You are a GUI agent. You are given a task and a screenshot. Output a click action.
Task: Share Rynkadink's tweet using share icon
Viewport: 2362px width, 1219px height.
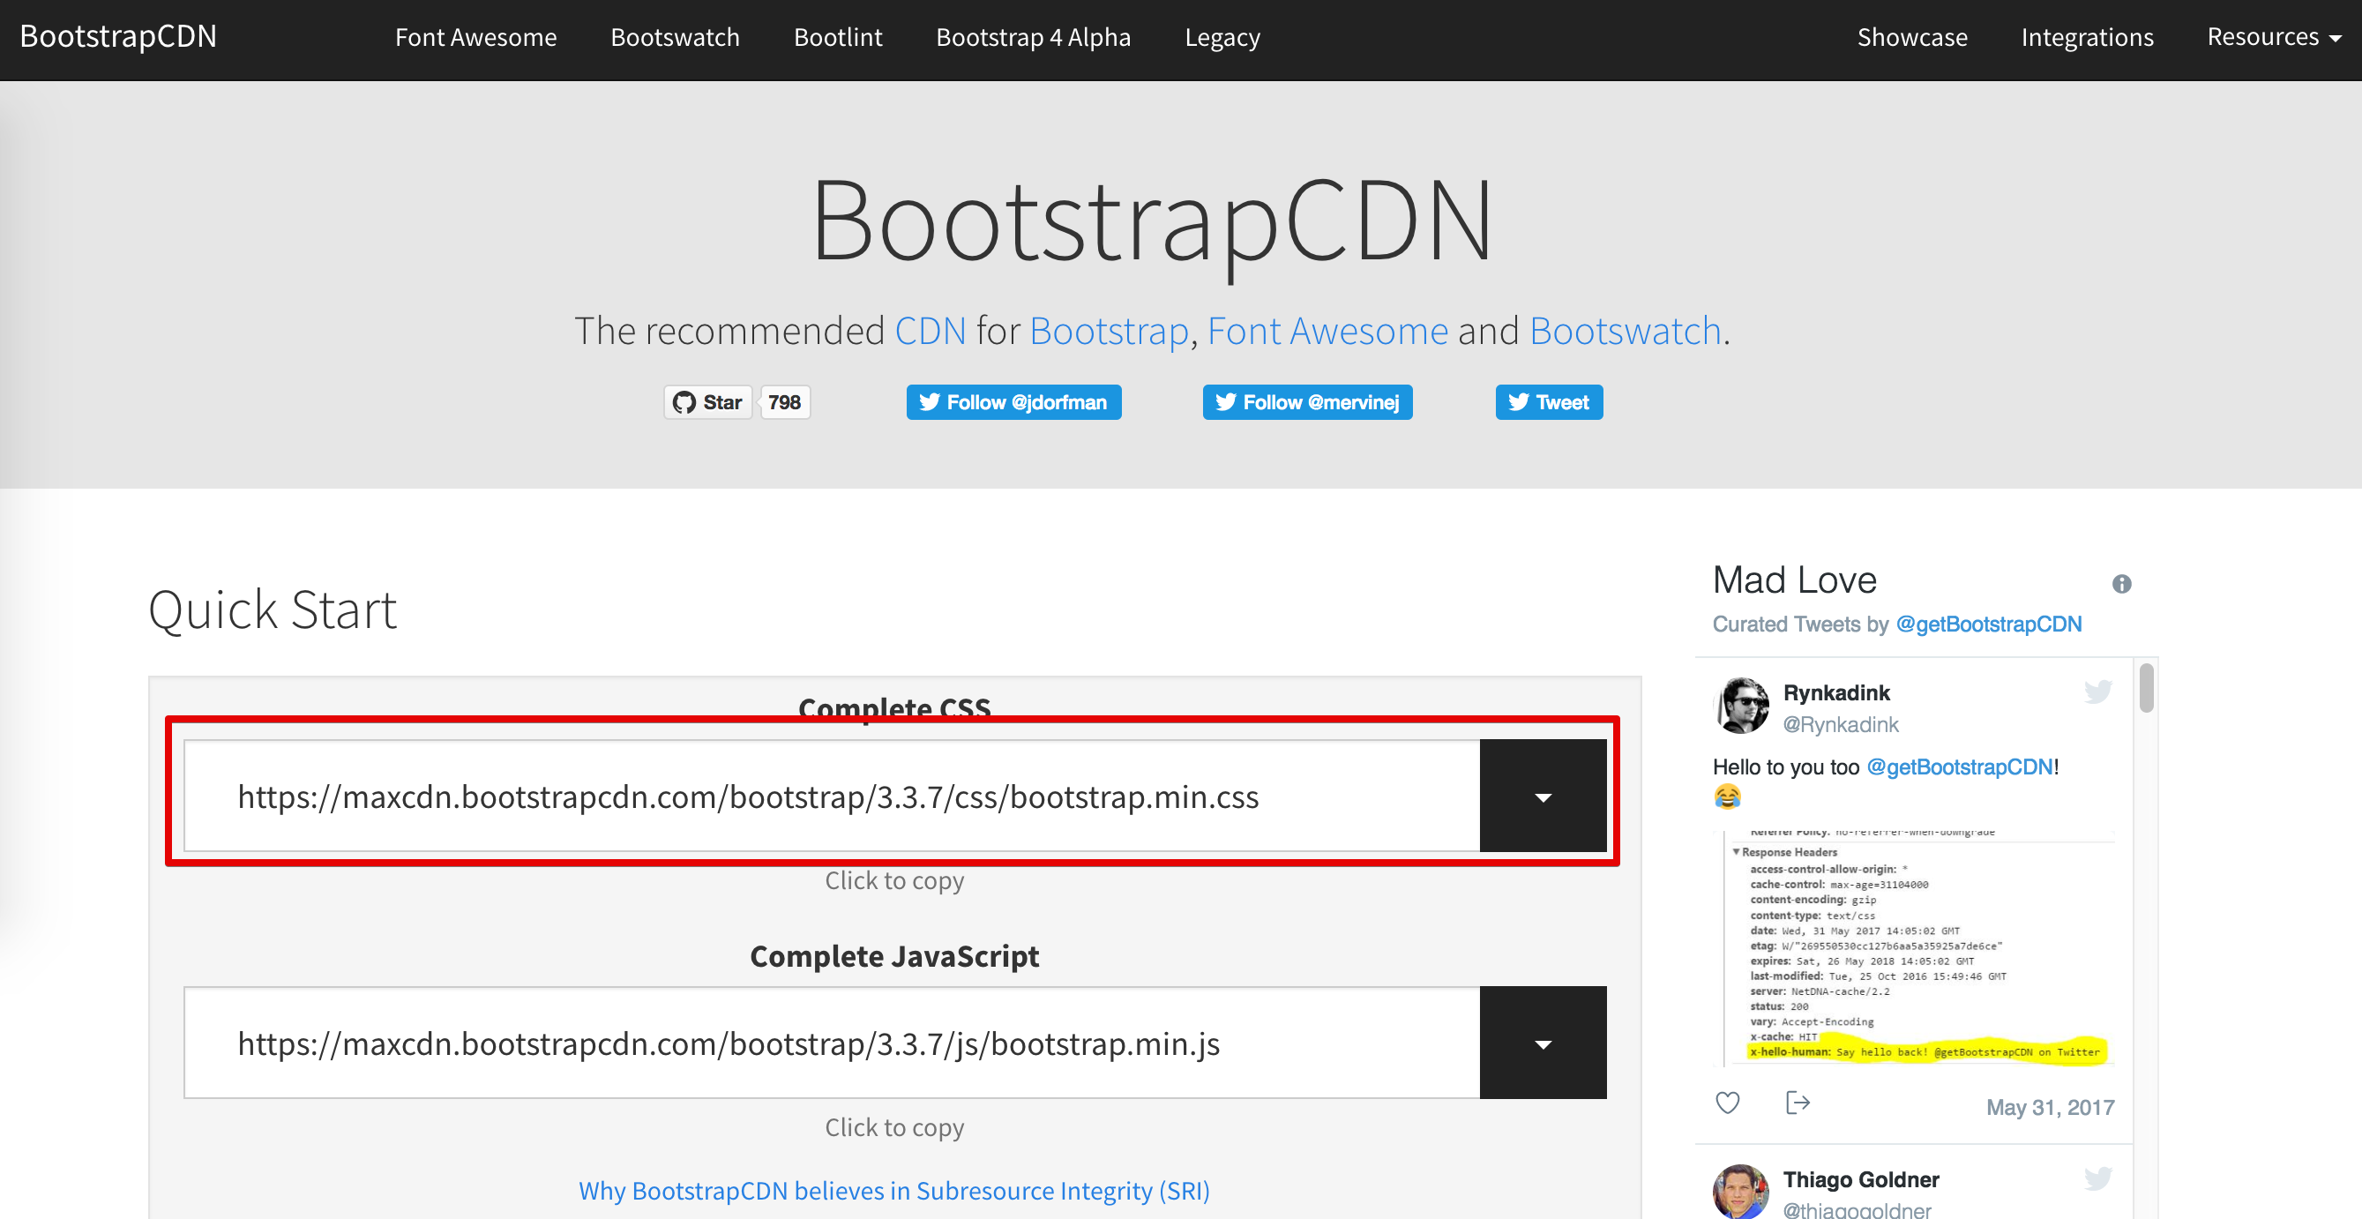1798,1103
